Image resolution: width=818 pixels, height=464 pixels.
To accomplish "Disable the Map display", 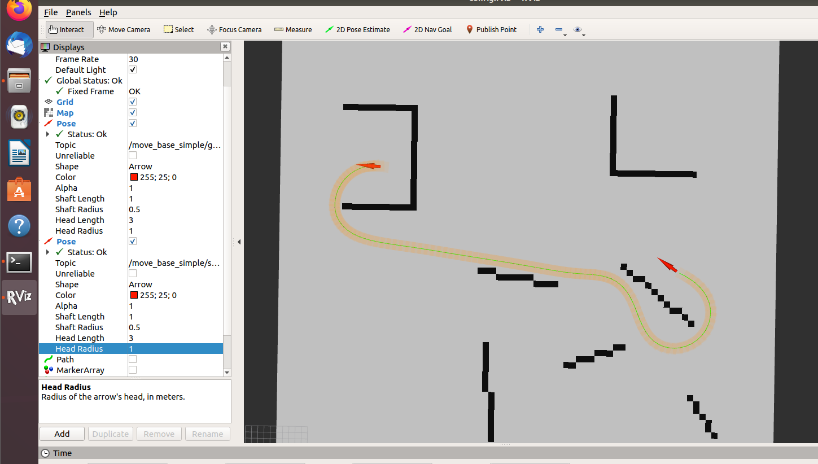I will (x=132, y=112).
